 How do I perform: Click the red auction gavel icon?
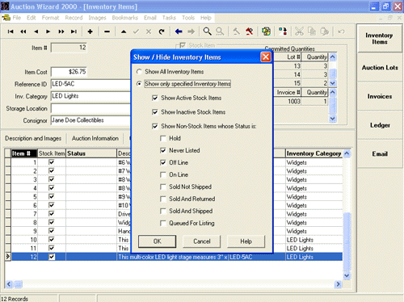coord(249,31)
